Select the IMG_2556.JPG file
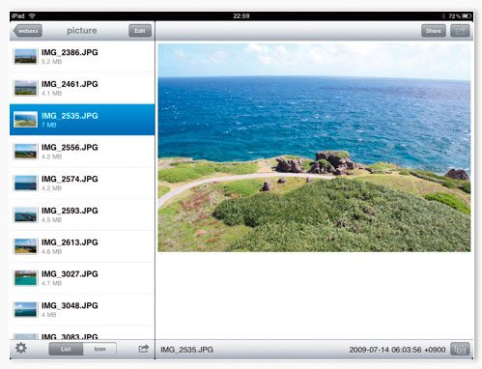 82,152
